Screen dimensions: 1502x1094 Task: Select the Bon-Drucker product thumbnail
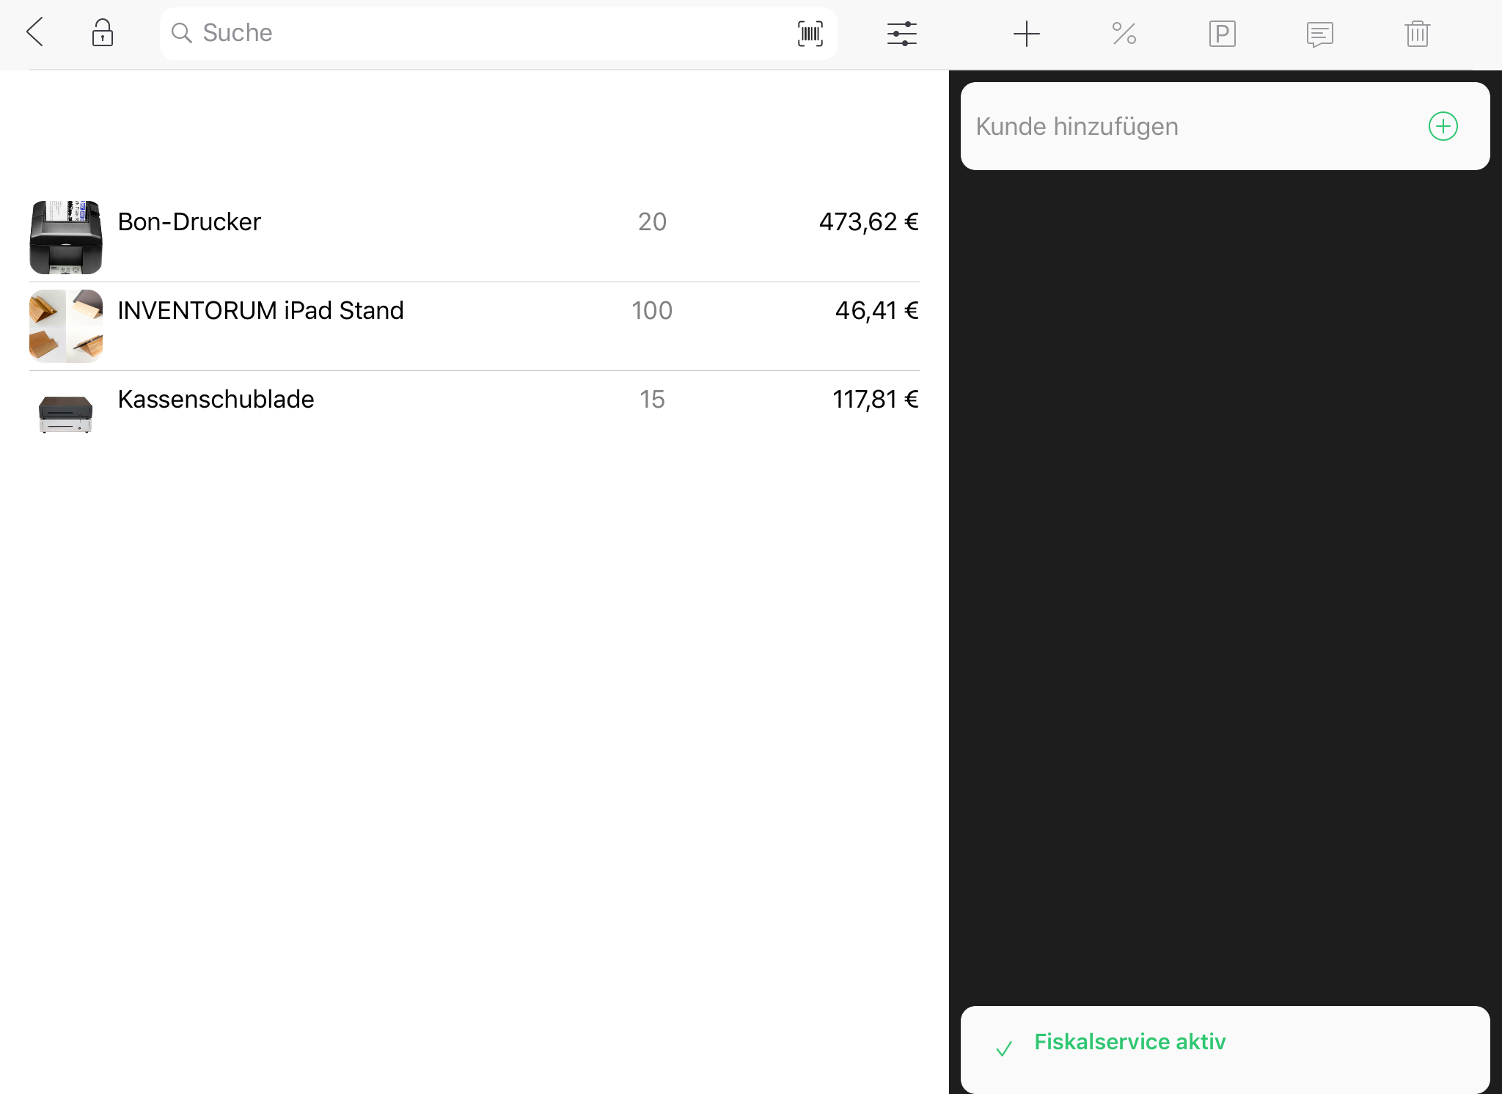[66, 238]
